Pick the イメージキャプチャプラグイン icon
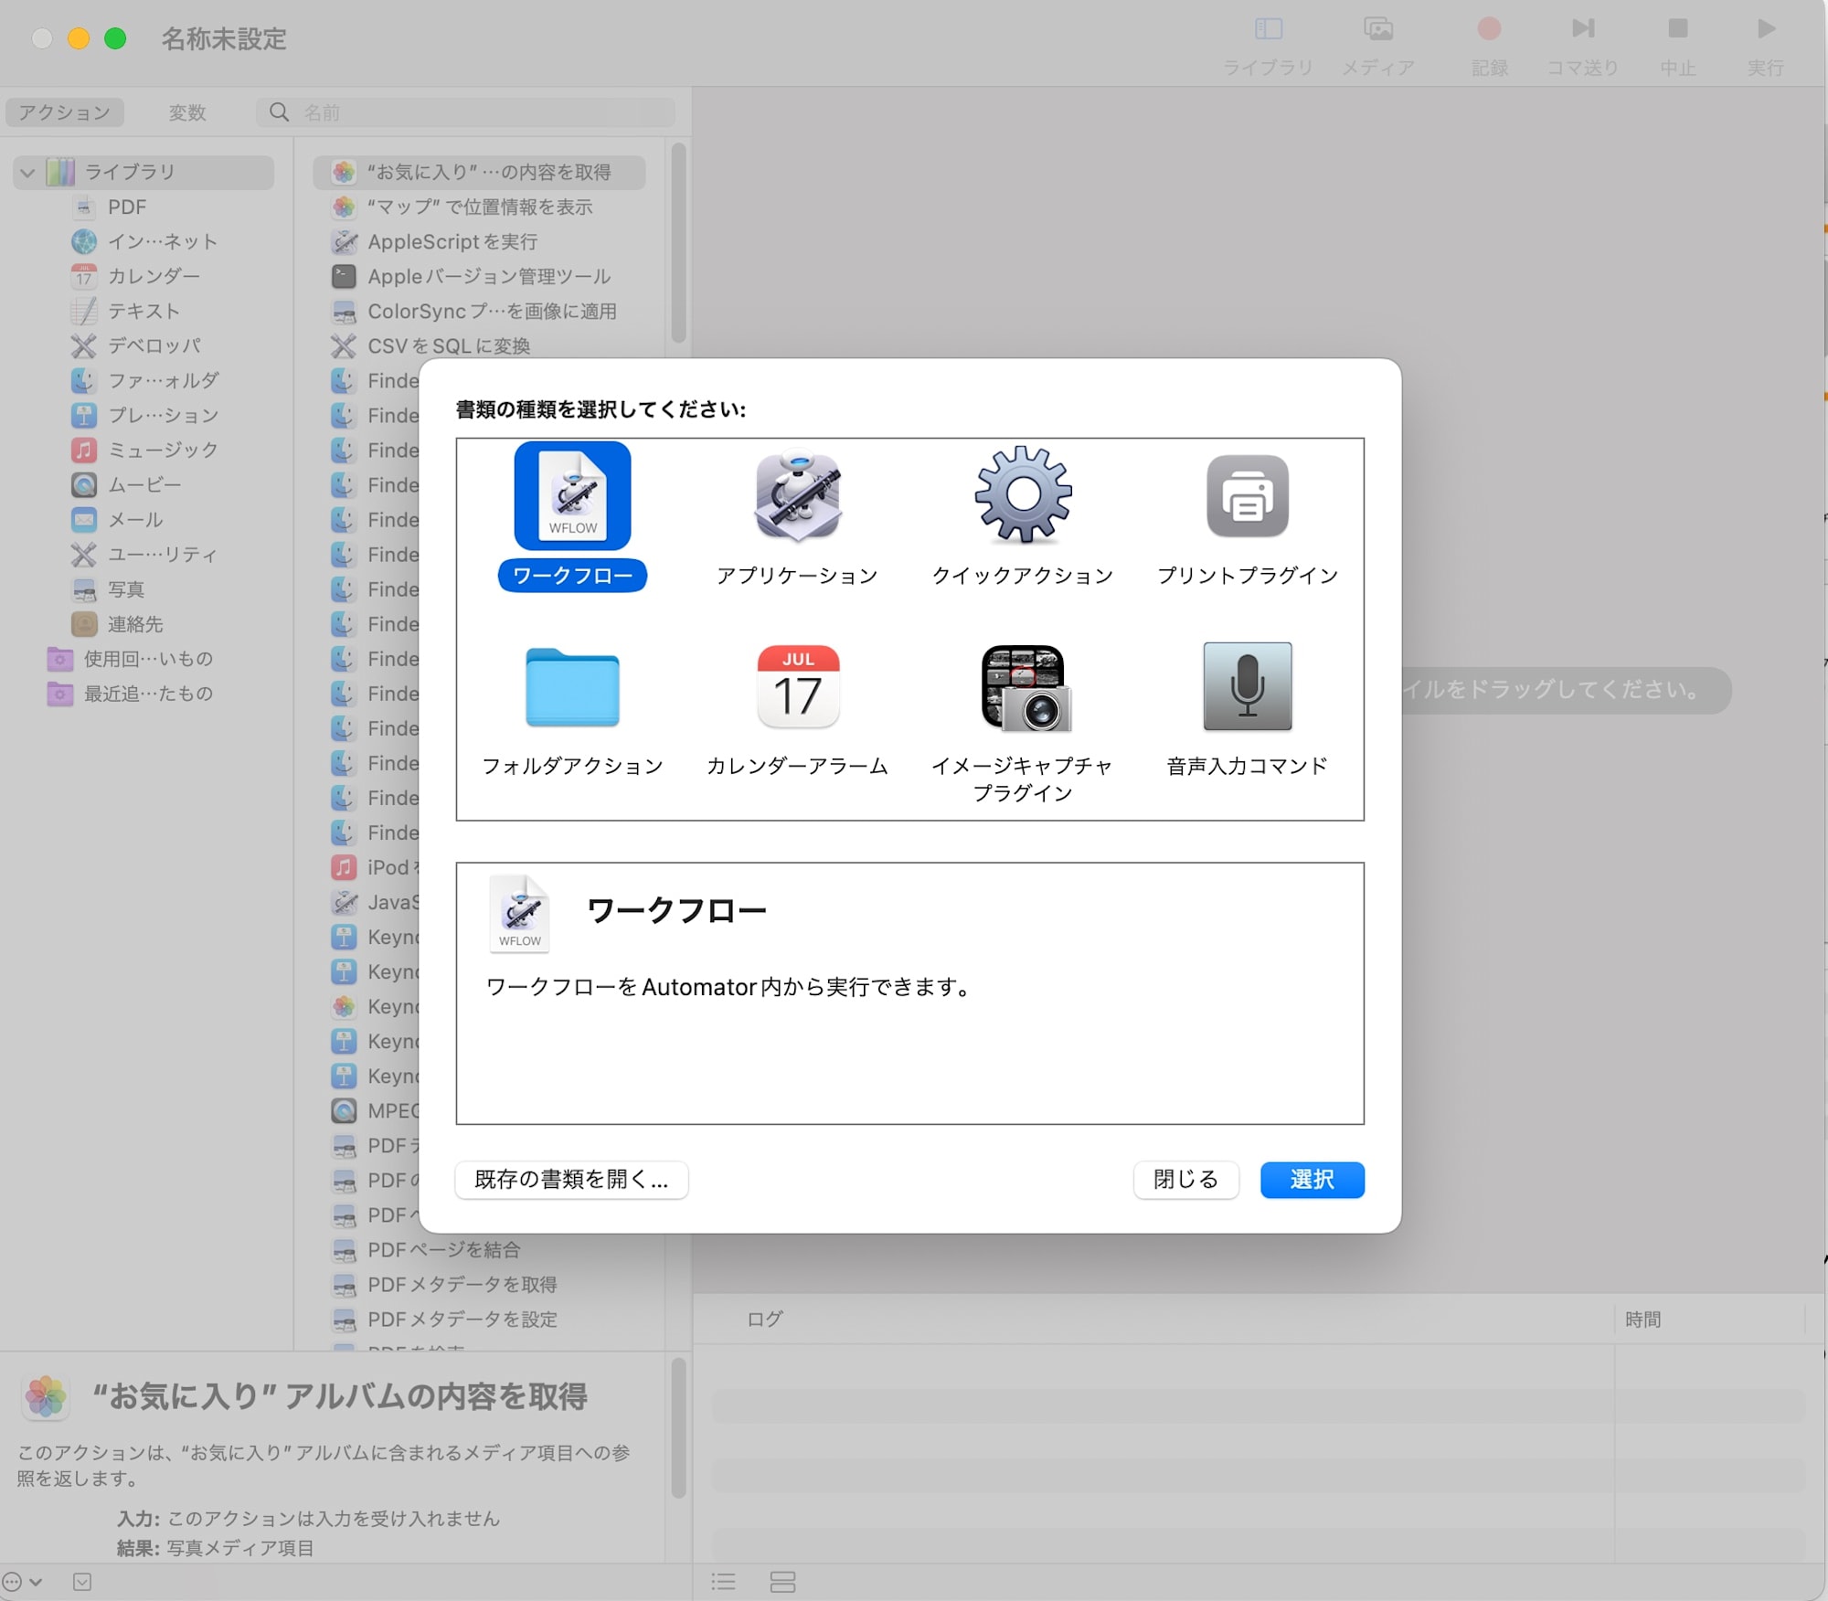 pyautogui.click(x=1024, y=687)
